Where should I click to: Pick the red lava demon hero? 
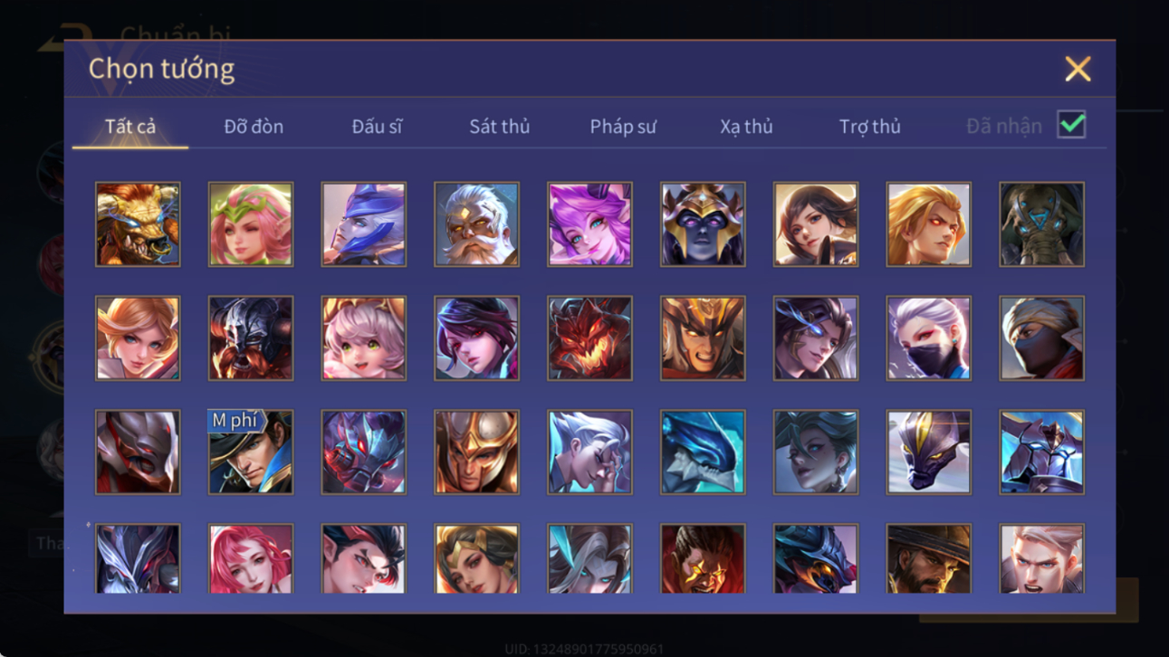tap(589, 338)
